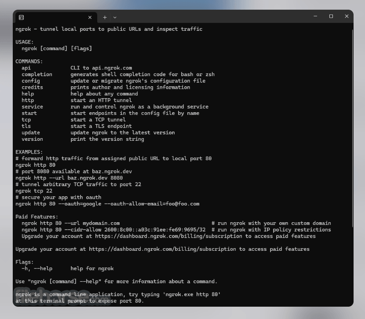Click the 'version' command name
This screenshot has width=365, height=319.
coord(32,139)
